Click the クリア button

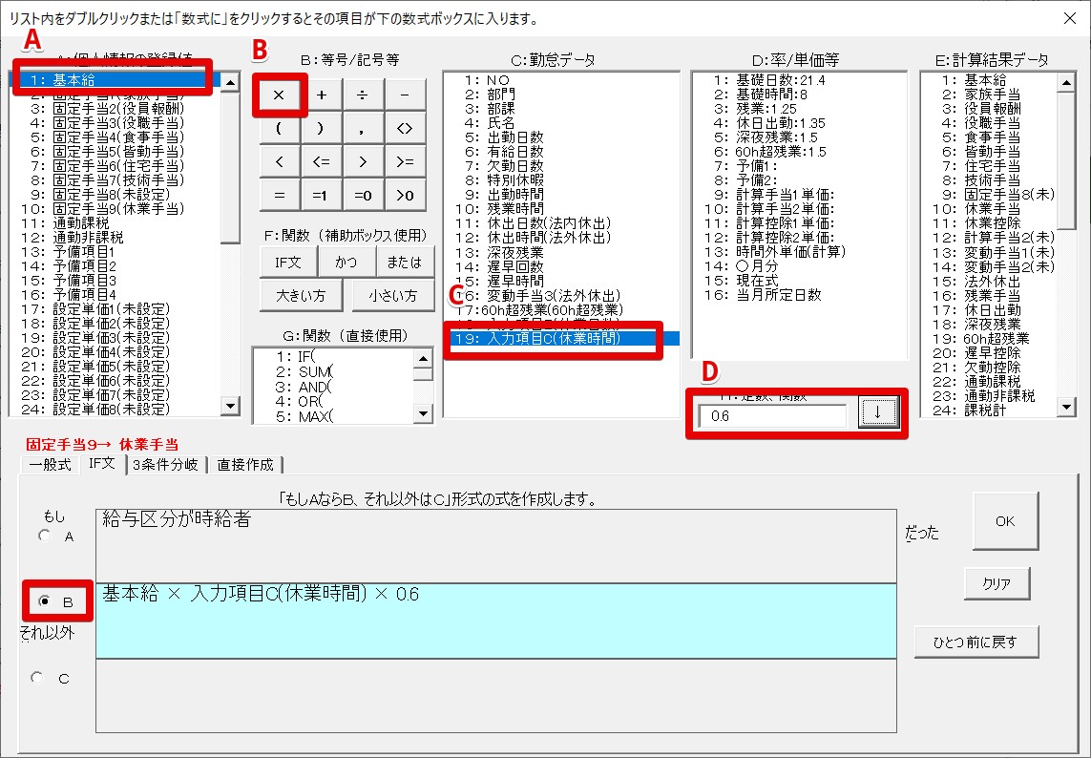point(996,583)
